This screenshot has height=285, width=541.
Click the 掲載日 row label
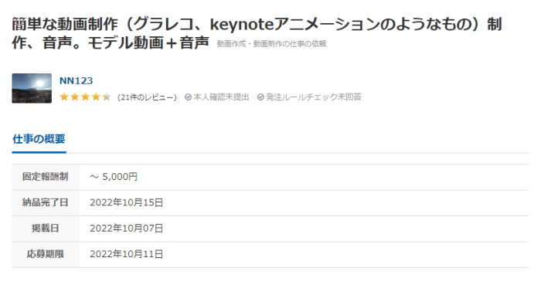point(46,228)
